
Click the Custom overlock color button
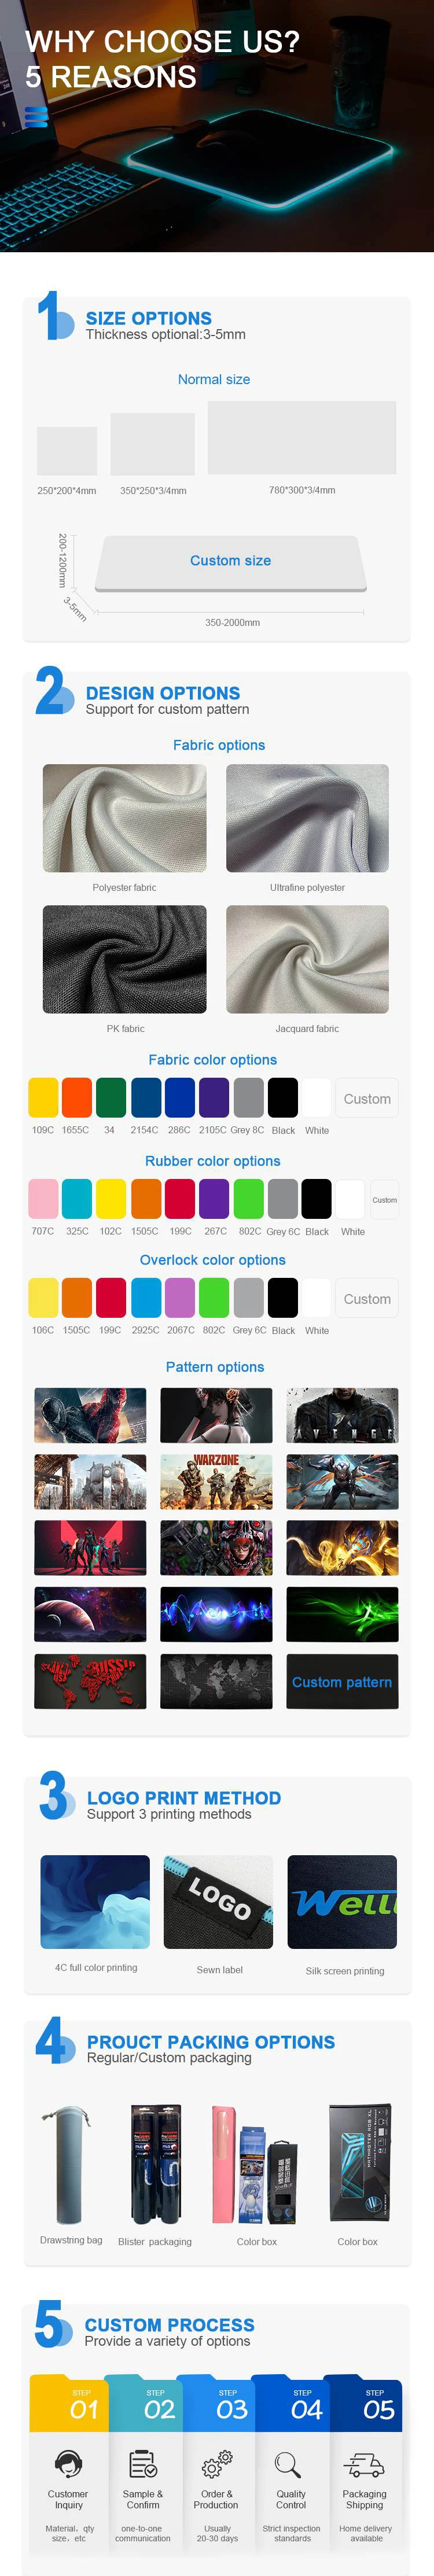pyautogui.click(x=367, y=1298)
